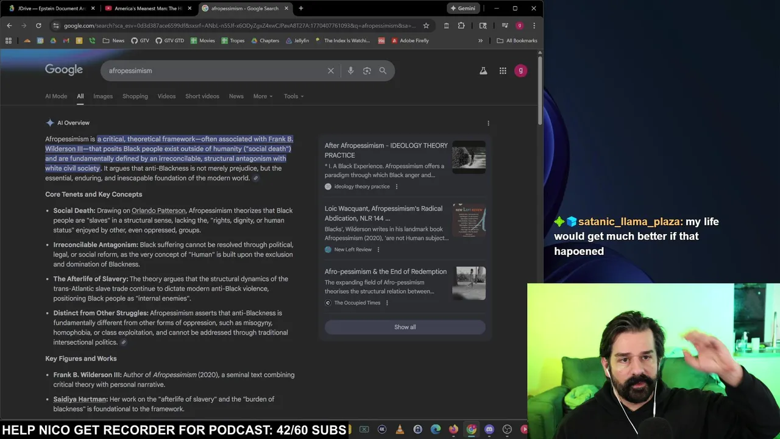Open the Jellyfin bookmark
Image resolution: width=780 pixels, height=439 pixels.
(x=297, y=40)
